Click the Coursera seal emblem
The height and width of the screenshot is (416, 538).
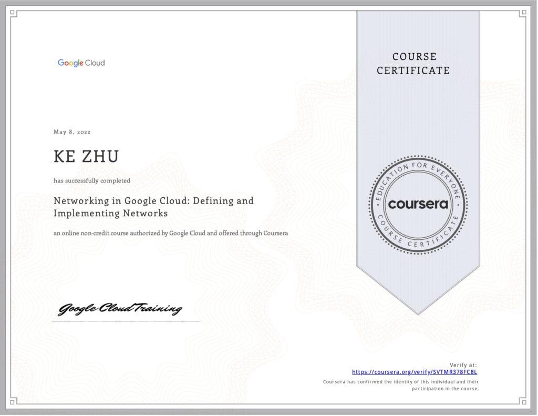point(418,205)
